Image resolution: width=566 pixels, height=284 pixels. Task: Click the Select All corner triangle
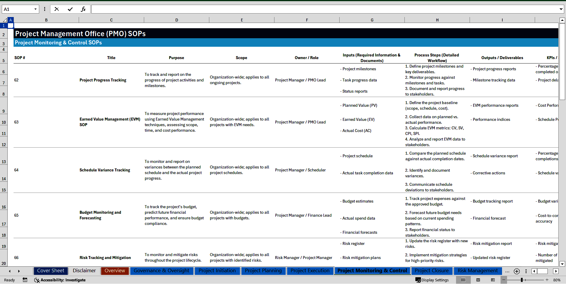click(x=5, y=20)
